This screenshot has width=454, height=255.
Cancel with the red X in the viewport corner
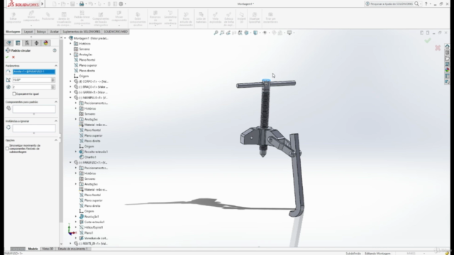coord(438,47)
